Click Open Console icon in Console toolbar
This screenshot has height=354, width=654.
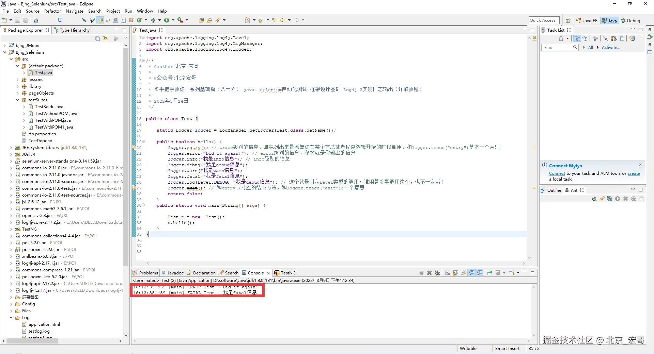pyautogui.click(x=511, y=273)
